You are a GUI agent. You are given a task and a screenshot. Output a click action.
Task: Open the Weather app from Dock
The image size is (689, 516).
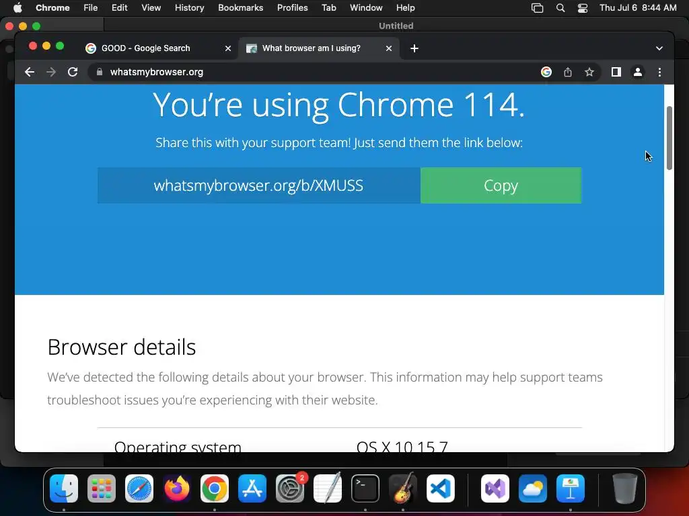click(x=533, y=488)
